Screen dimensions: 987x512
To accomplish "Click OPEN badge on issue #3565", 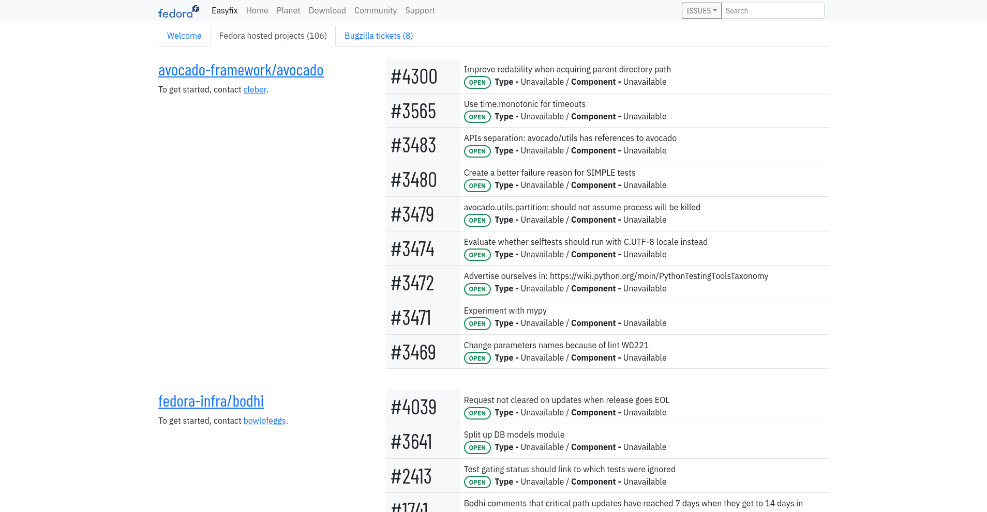I will point(477,117).
